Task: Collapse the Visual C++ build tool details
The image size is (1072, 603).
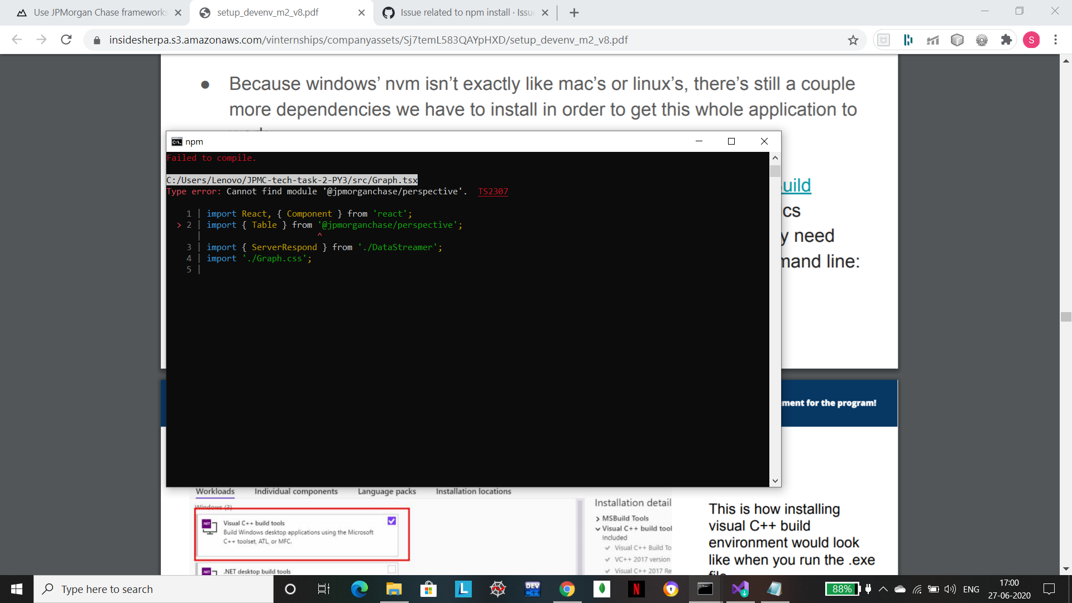Action: click(597, 528)
